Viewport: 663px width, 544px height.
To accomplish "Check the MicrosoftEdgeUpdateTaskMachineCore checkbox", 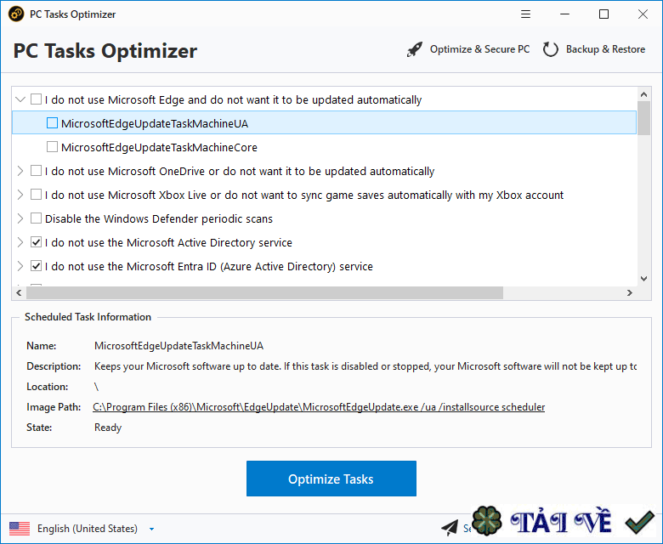I will [x=53, y=147].
